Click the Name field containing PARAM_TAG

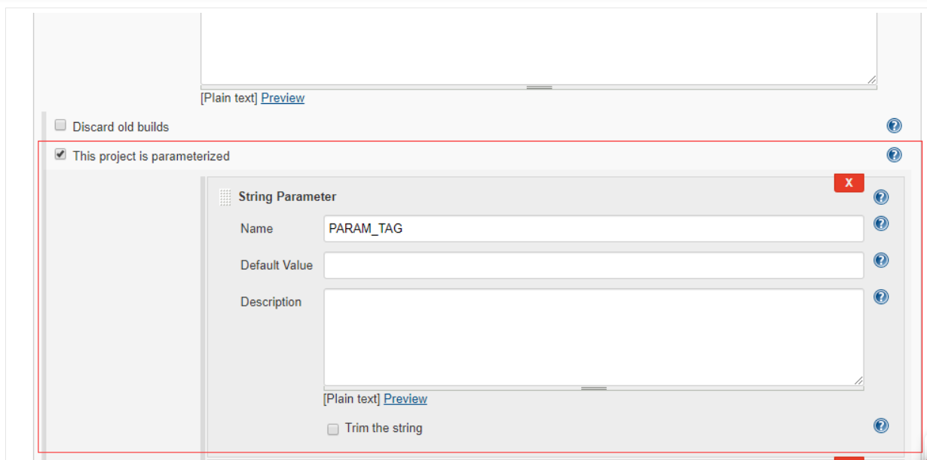click(x=593, y=229)
